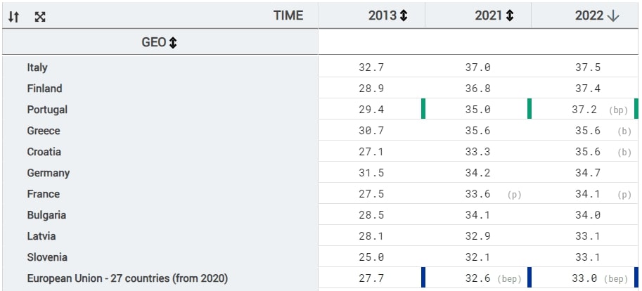Select Germany's 2013 value 31.5
642x291 pixels.
(x=371, y=173)
